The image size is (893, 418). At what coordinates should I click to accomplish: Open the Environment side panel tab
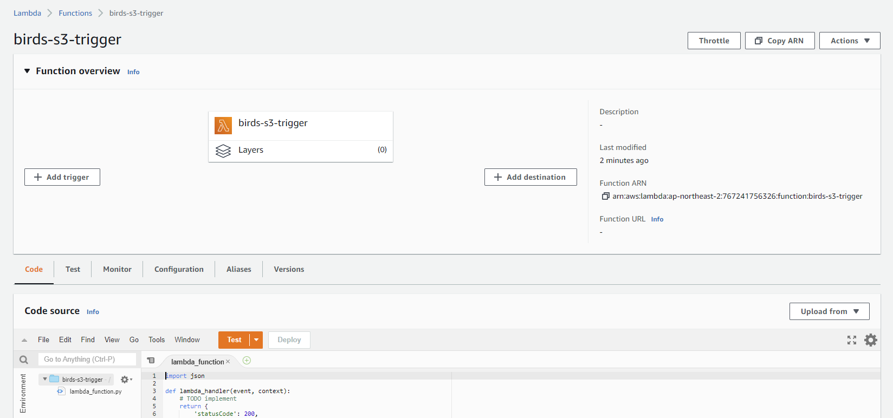point(23,394)
